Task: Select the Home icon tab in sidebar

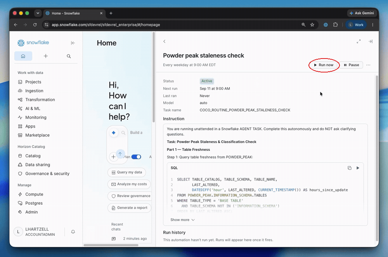Action: coord(23,56)
